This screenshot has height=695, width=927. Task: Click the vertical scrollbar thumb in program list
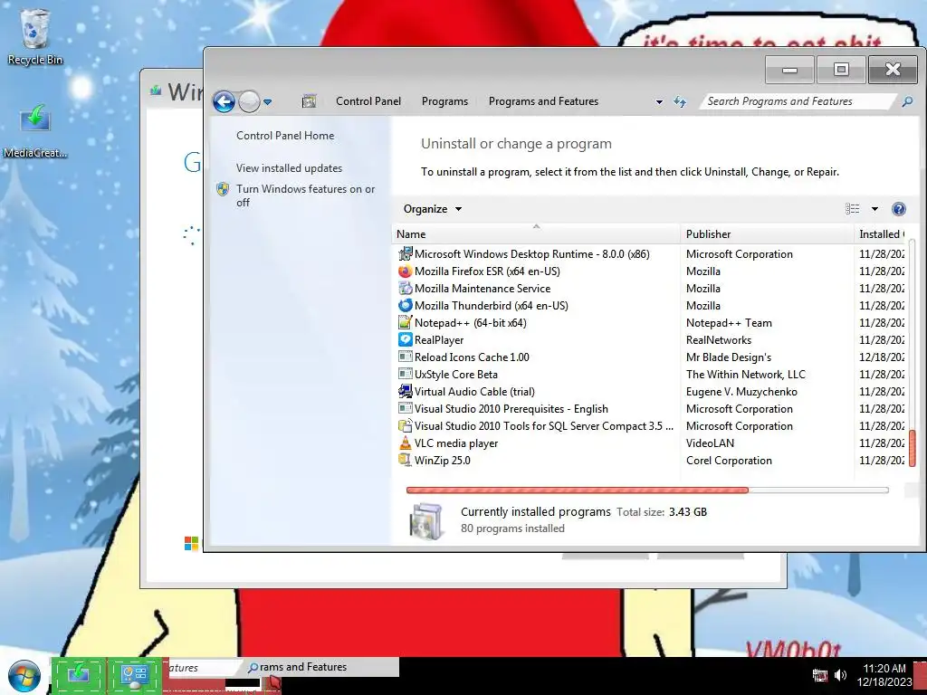[x=912, y=448]
